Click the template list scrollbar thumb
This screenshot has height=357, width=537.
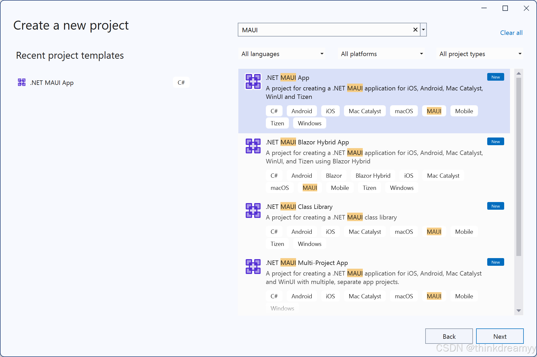tap(519, 167)
